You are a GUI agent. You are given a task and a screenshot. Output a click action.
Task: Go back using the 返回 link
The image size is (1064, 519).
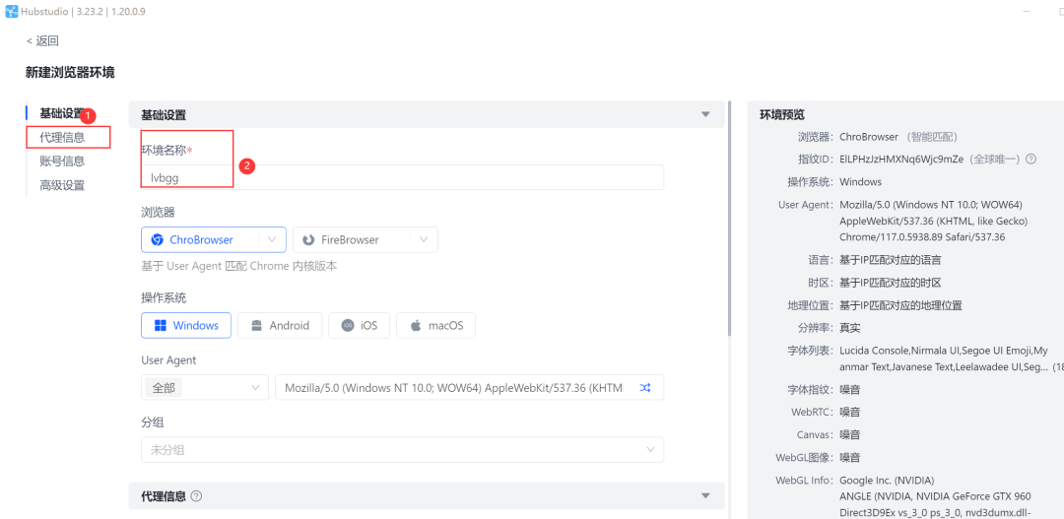click(x=42, y=40)
